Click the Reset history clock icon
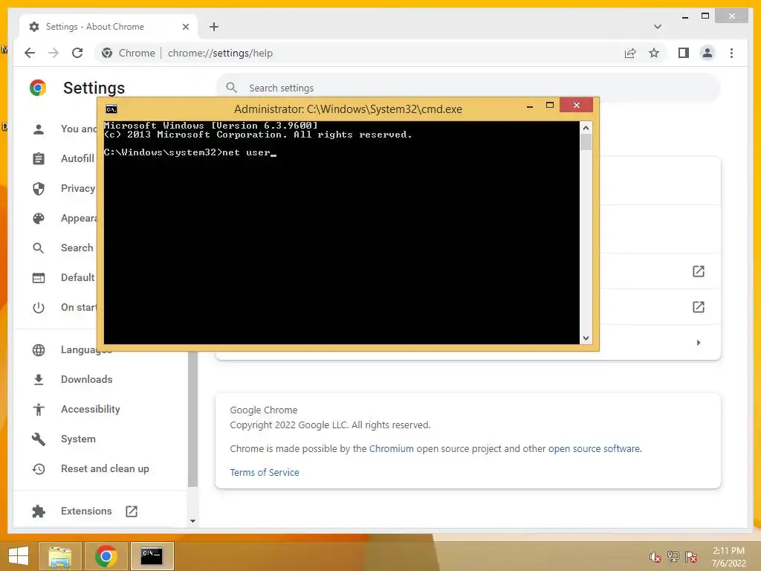This screenshot has height=571, width=761. pyautogui.click(x=39, y=468)
